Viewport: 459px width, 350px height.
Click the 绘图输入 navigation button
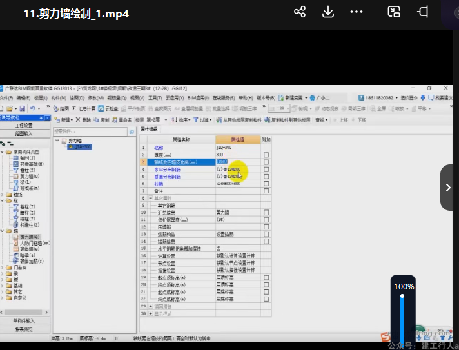(24, 133)
